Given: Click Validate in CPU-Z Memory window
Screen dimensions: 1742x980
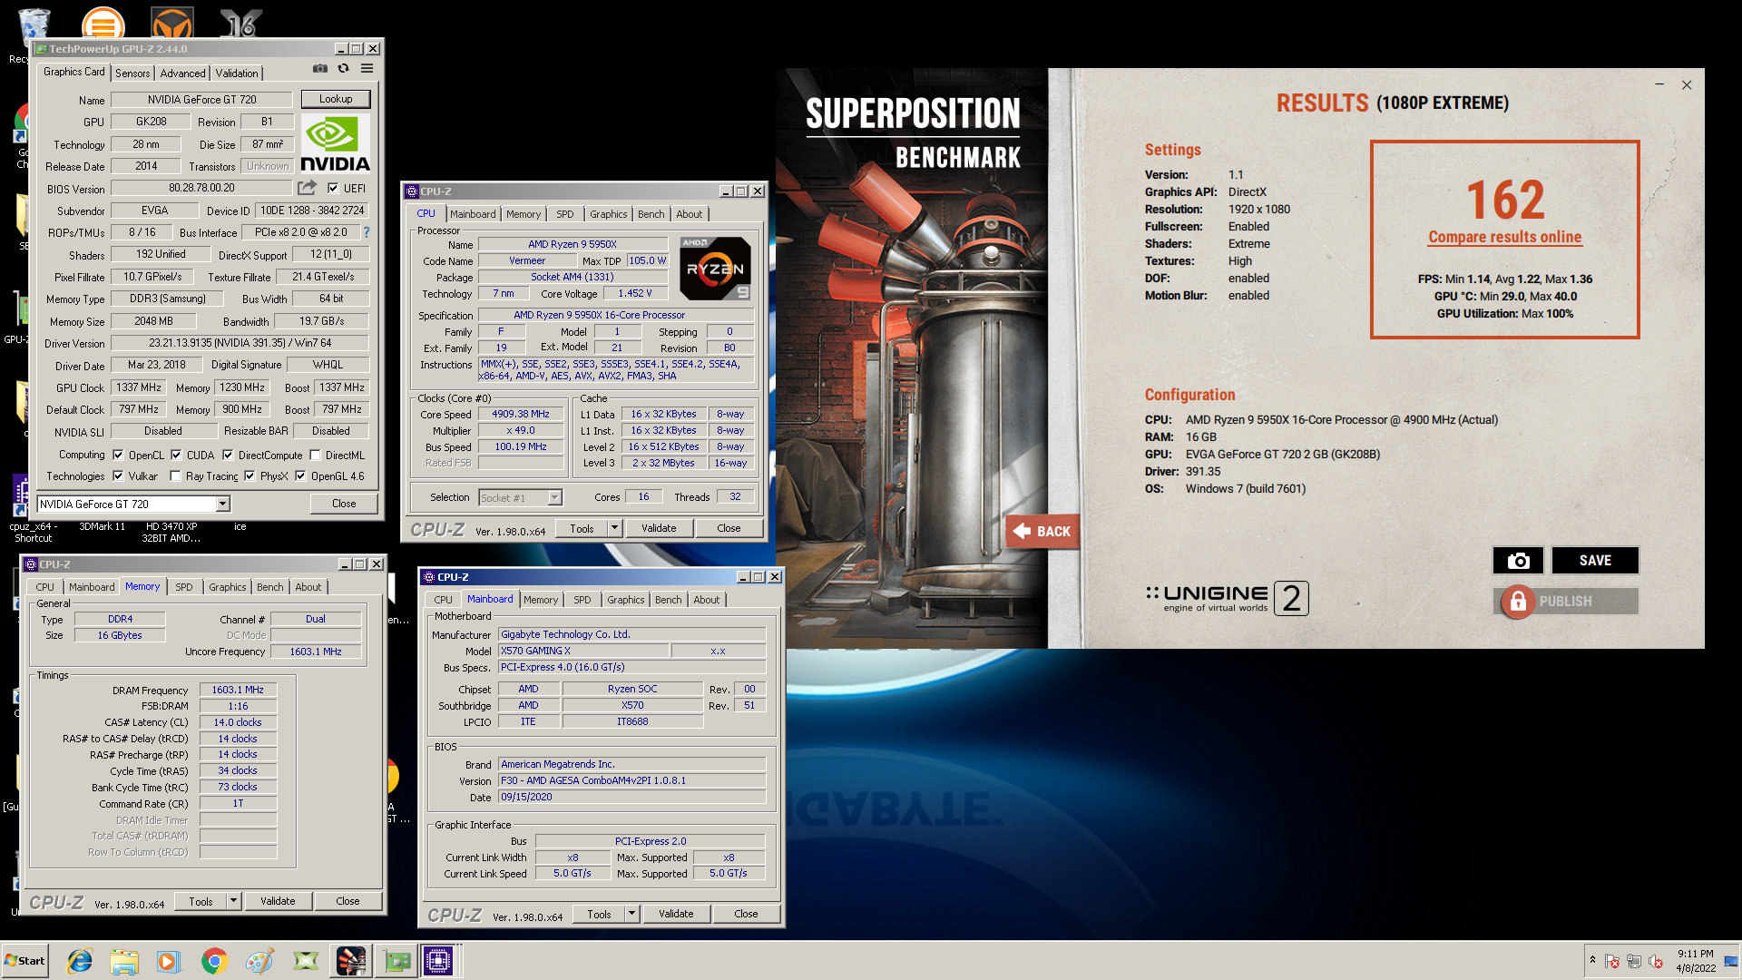Looking at the screenshot, I should click(278, 901).
